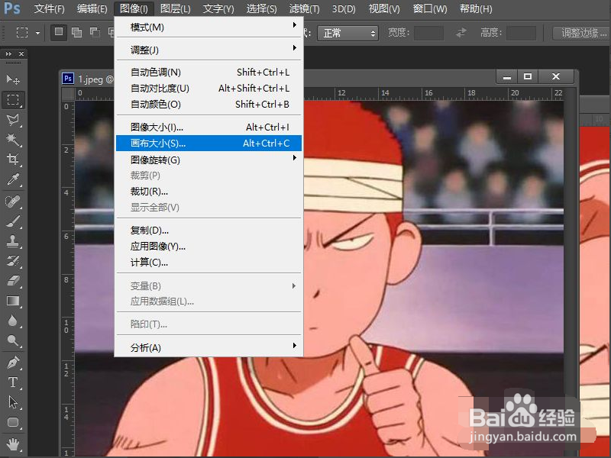Screen dimensions: 611x458
Task: Select the Blur tool
Action: point(13,321)
